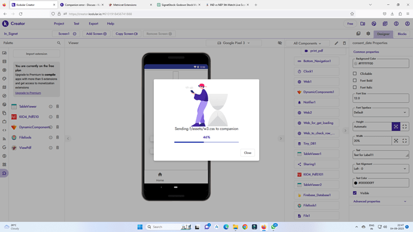Click the progress bar at 46%
Viewport: 413px width, 232px height.
click(x=206, y=142)
